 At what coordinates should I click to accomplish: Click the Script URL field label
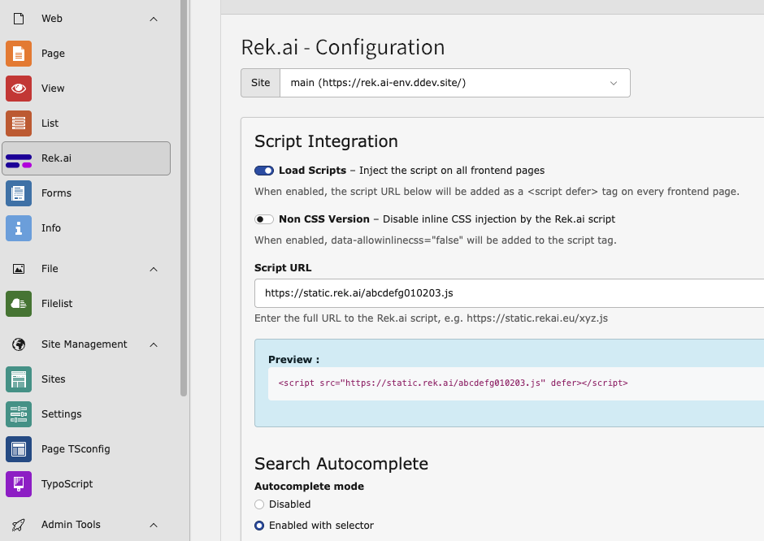[x=283, y=268]
